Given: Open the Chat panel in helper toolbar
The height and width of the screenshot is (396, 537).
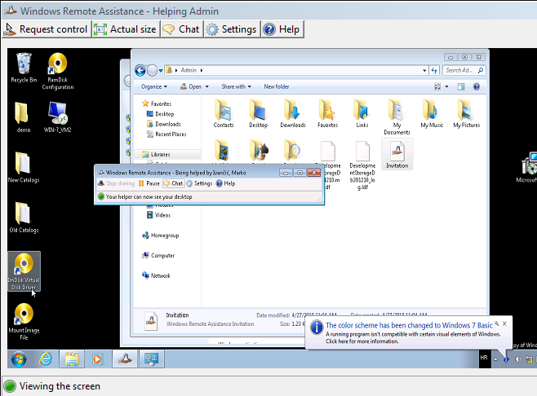Looking at the screenshot, I should click(181, 29).
